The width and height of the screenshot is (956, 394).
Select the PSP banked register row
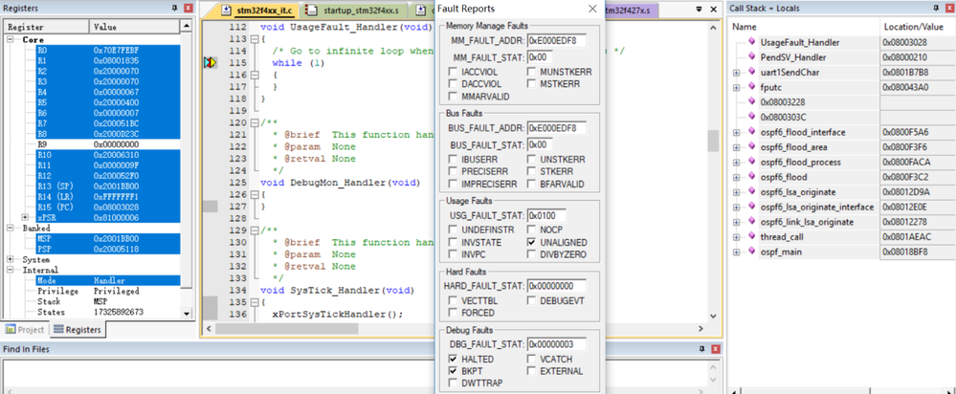pos(106,249)
